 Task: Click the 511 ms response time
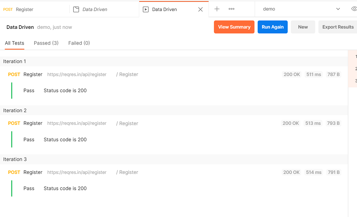tap(314, 74)
